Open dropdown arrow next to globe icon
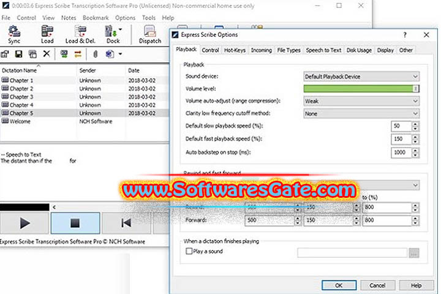The width and height of the screenshot is (441, 294). [x=120, y=54]
